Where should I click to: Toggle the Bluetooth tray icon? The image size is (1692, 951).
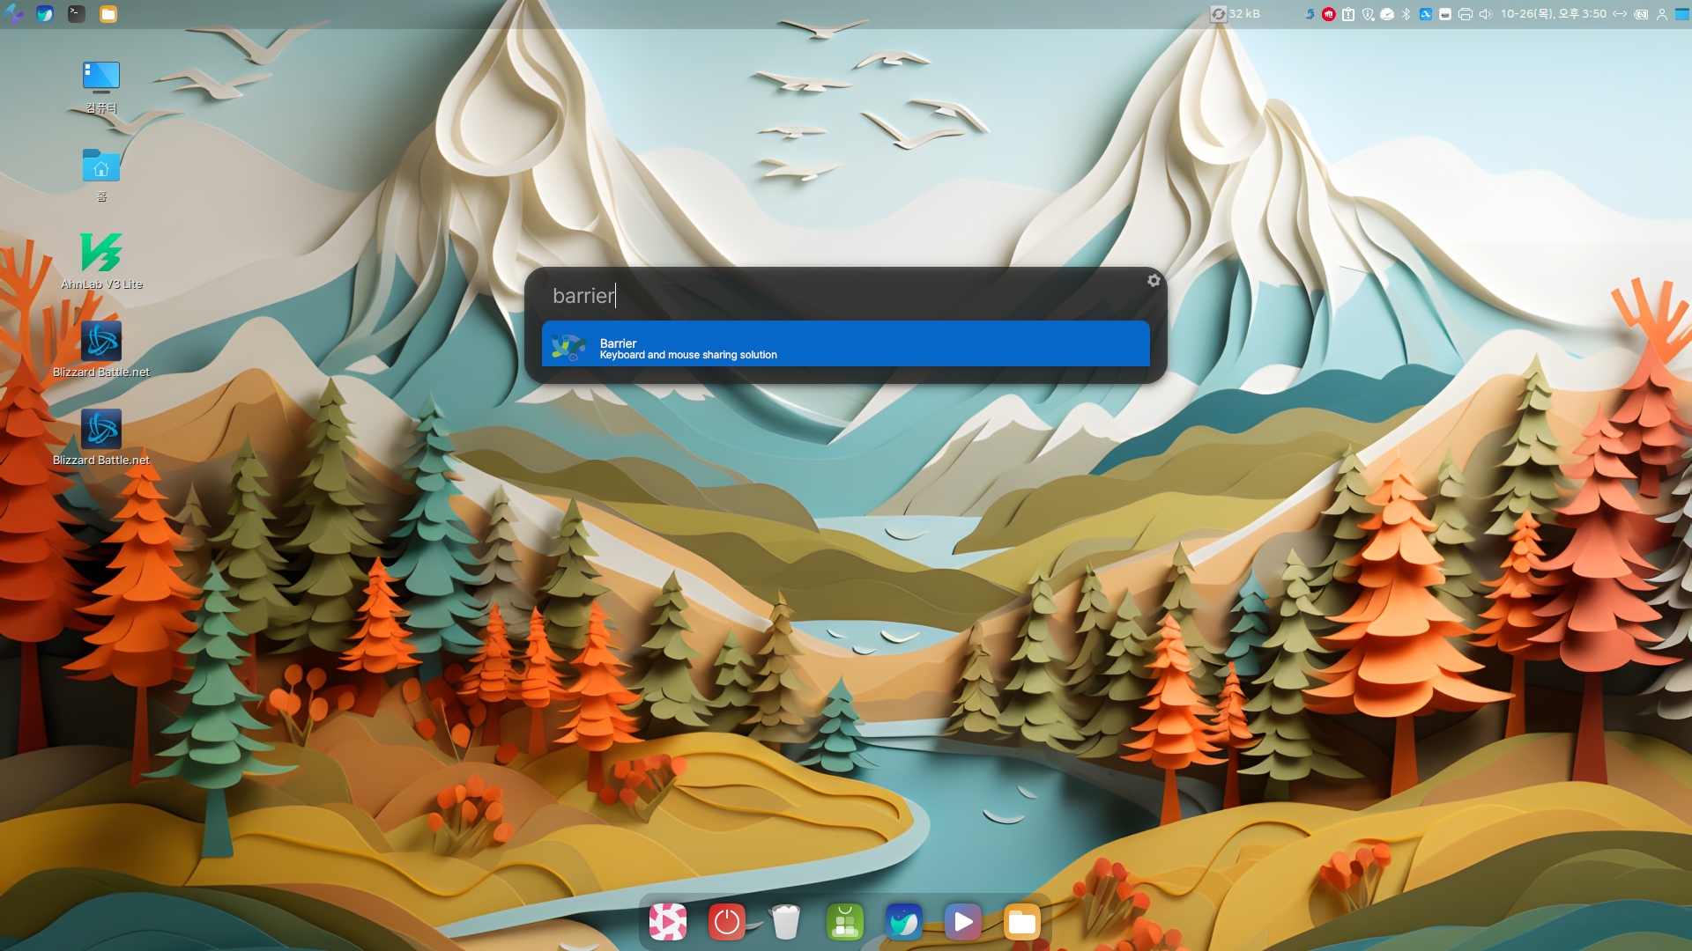pyautogui.click(x=1406, y=14)
